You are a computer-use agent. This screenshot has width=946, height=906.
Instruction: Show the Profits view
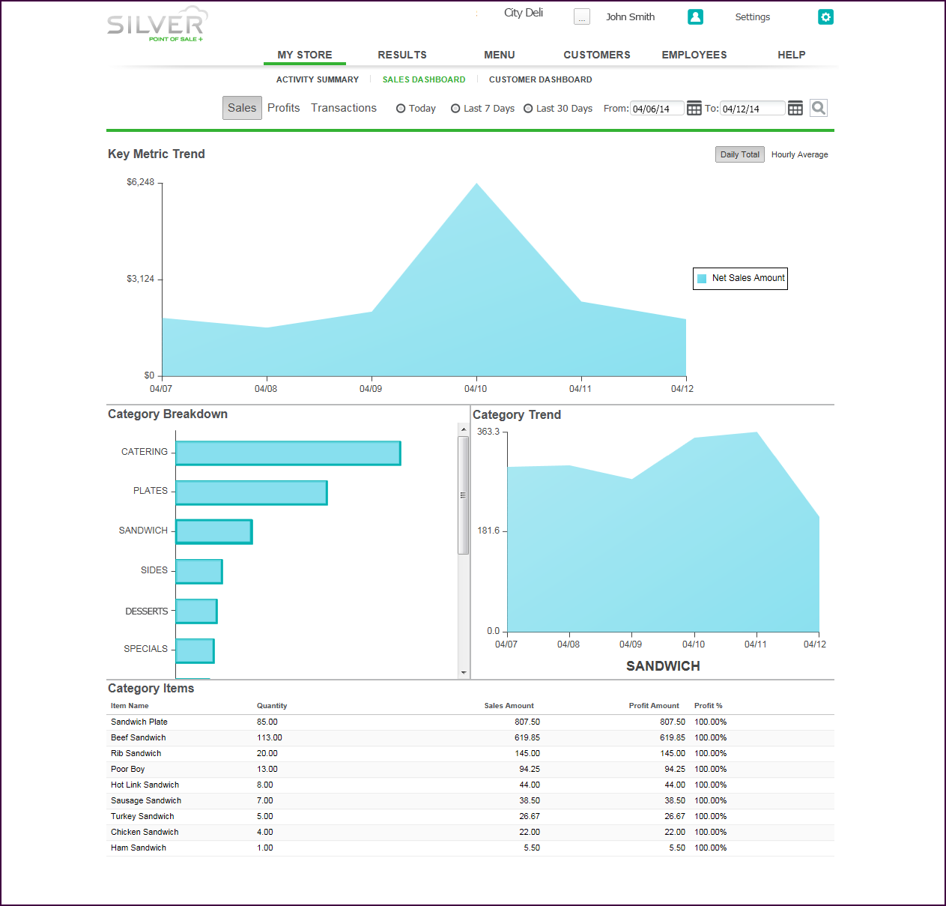pyautogui.click(x=283, y=108)
